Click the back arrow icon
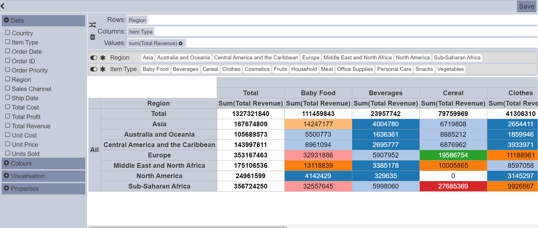Viewport: 538px width, 228px height. pyautogui.click(x=3, y=6)
